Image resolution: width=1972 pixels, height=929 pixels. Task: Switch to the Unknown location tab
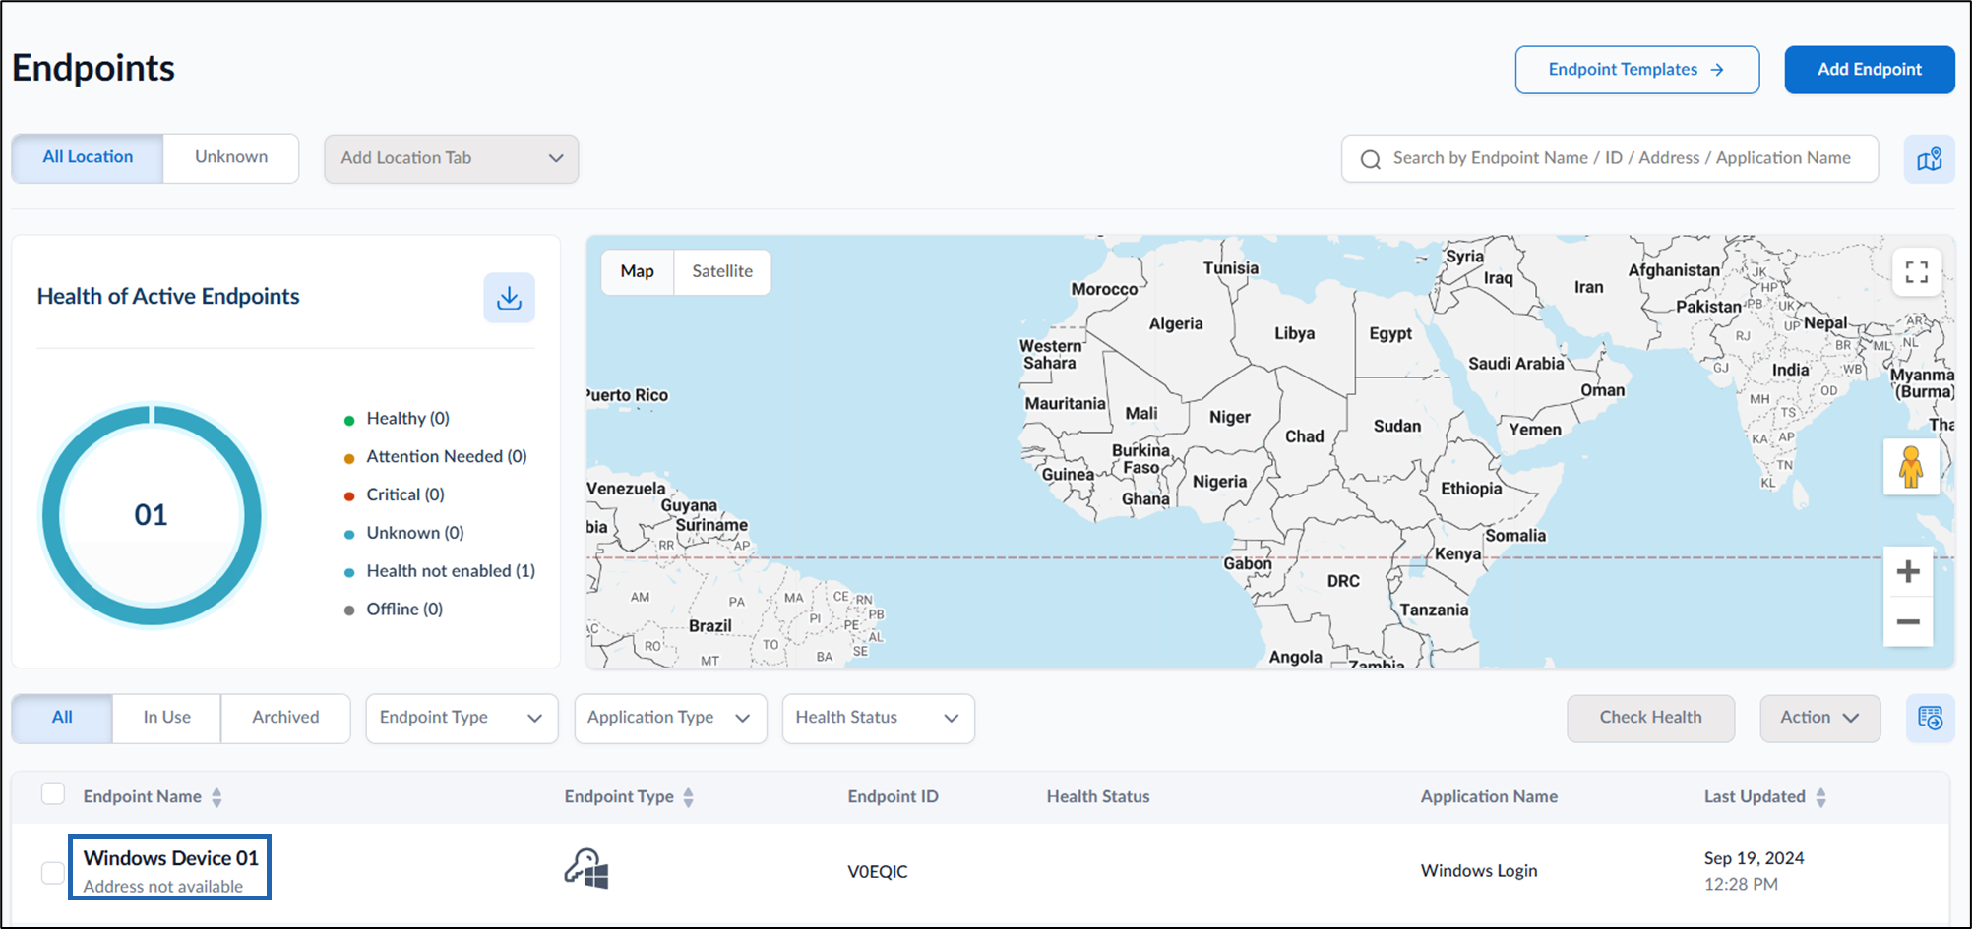pos(231,157)
